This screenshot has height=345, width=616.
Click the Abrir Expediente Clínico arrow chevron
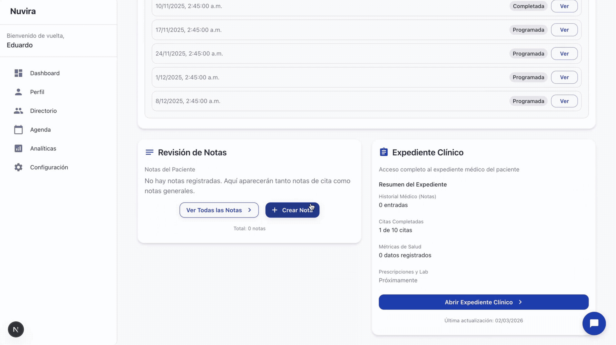click(520, 302)
